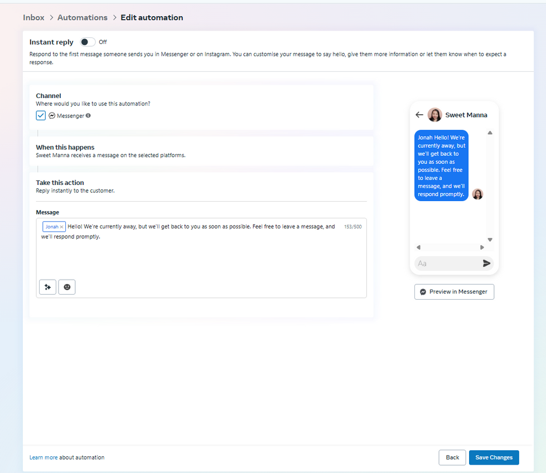This screenshot has width=546, height=473.
Task: Click the Learn more link
Action: coord(44,457)
